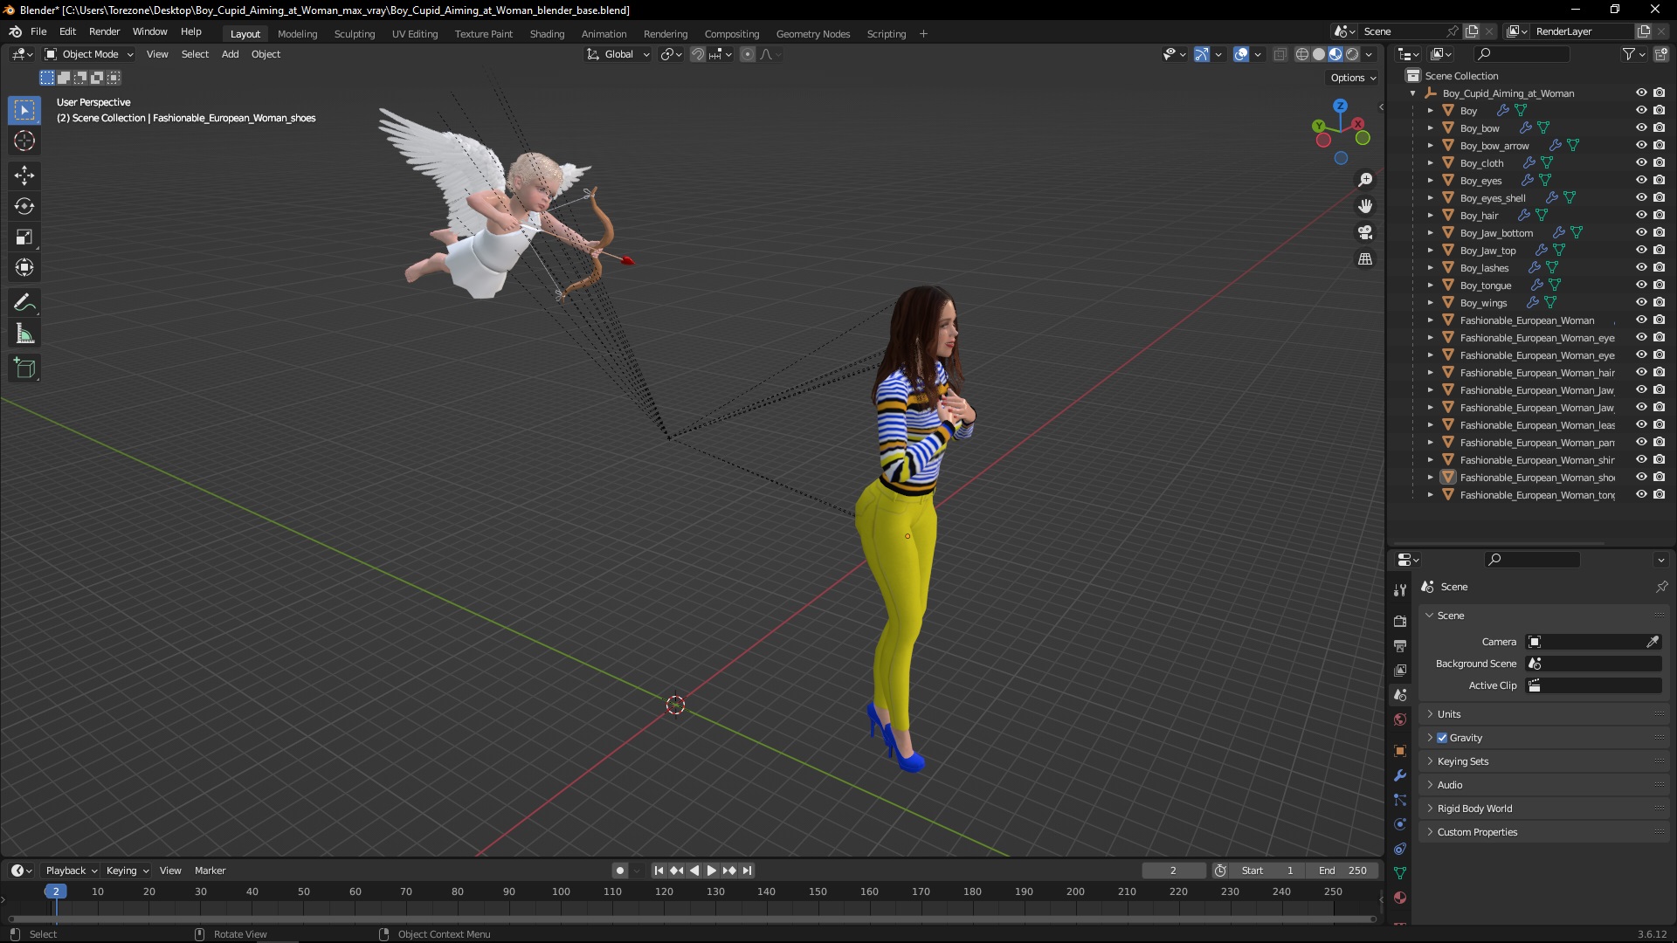
Task: Open the Render menu
Action: coord(104,31)
